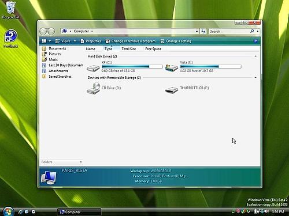
Task: Click Change a setting in toolbar
Action: [176, 41]
